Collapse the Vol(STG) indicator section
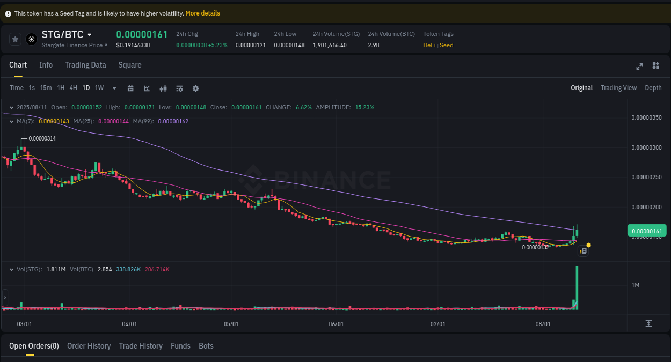Screen dimensions: 671x362 tap(11, 269)
